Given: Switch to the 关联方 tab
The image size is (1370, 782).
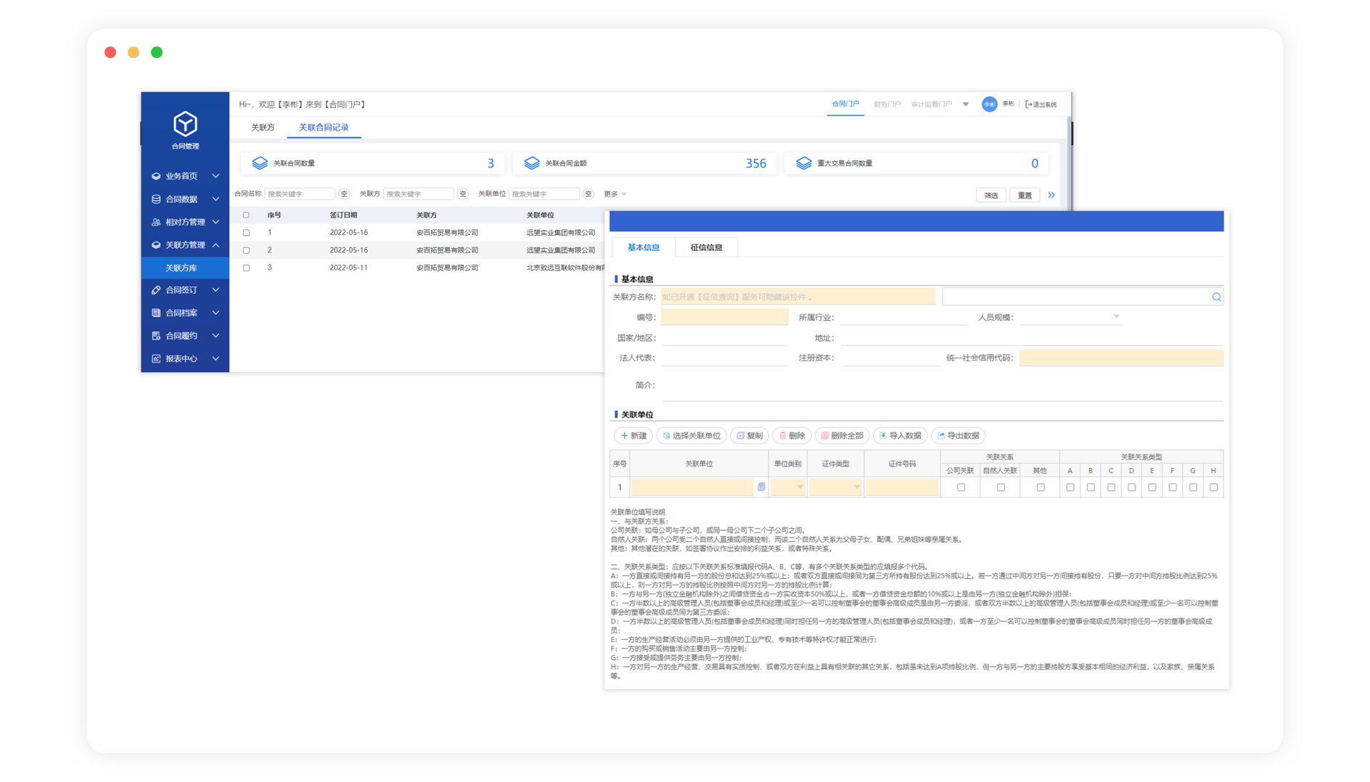Looking at the screenshot, I should click(x=263, y=128).
